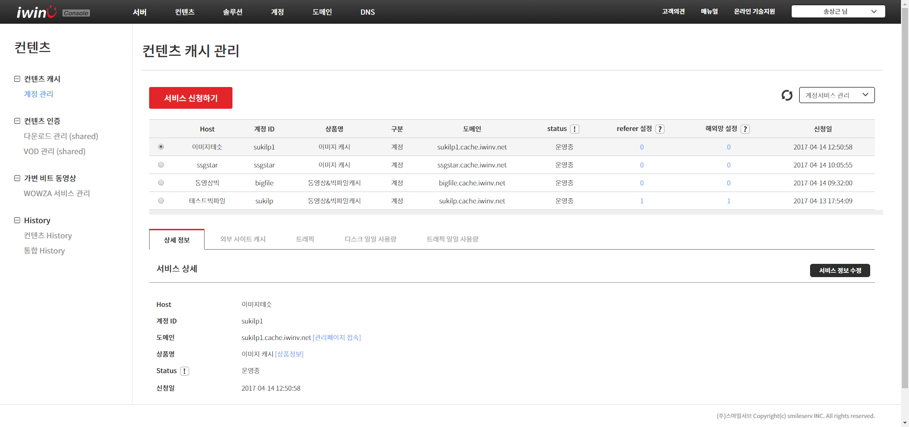Open the 해외망 설정 help icon
Viewport: 909px width, 427px height.
point(745,129)
